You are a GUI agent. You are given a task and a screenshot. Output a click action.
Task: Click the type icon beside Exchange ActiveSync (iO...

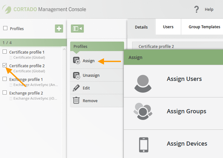(x=11, y=98)
